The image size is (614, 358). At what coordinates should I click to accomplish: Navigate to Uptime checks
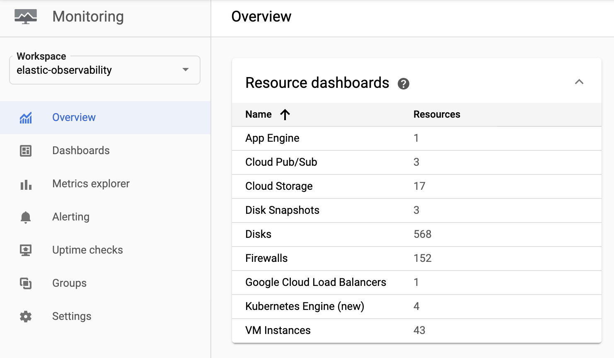tap(87, 250)
